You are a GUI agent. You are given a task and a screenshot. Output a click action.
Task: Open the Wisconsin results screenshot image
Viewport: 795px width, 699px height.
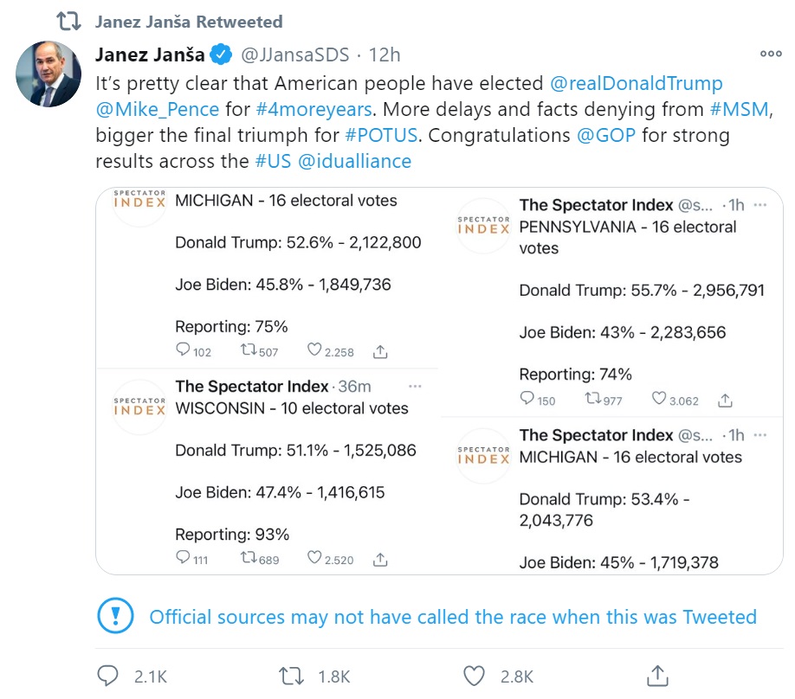(267, 471)
